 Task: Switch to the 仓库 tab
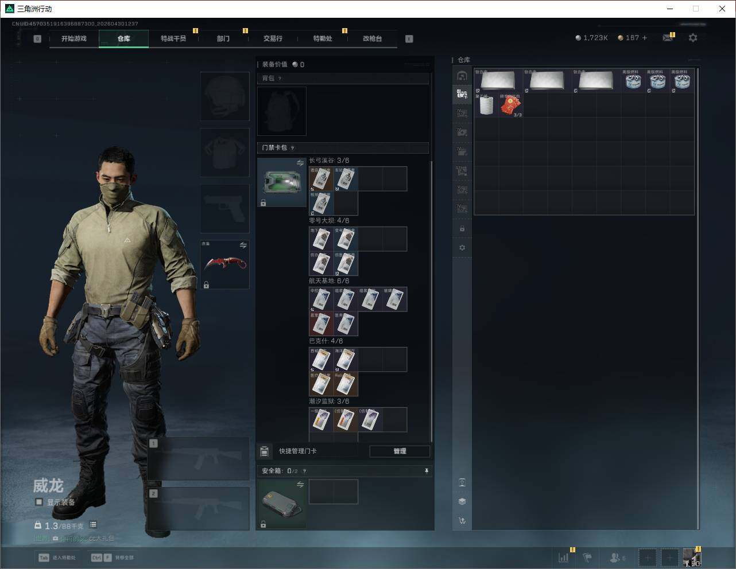click(x=124, y=38)
